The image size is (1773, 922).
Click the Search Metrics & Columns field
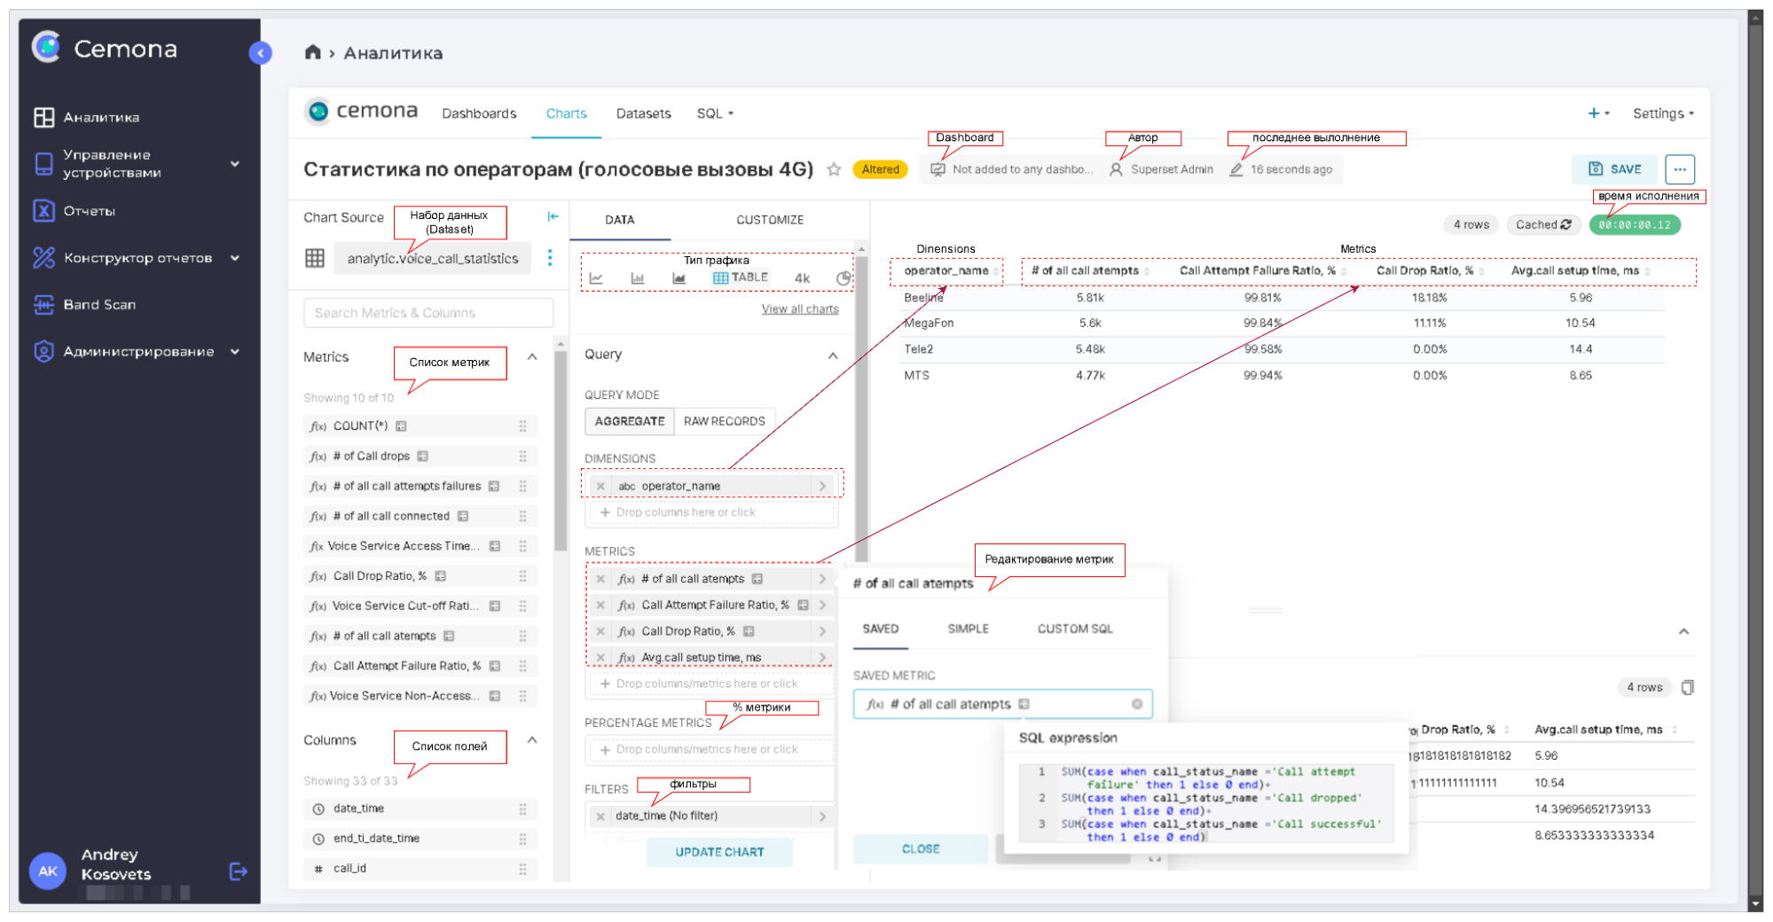tap(428, 313)
